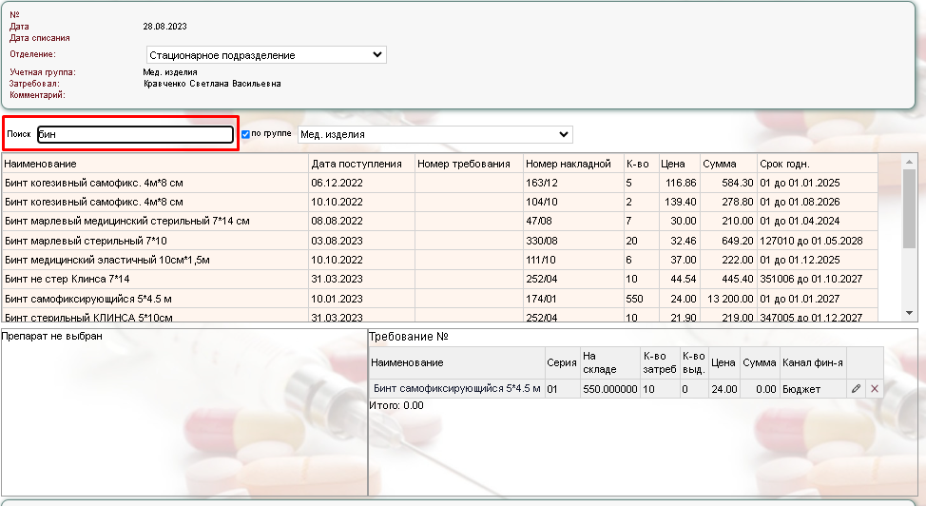Toggle the 'по группе' checkbox

(x=245, y=134)
